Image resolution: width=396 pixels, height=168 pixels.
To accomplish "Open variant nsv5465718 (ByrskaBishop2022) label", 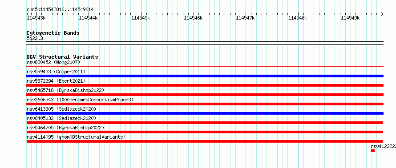I will click(x=65, y=90).
